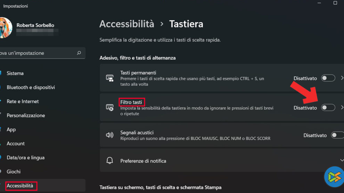Click the round logo badge icon
Image resolution: width=344 pixels, height=193 pixels.
tap(334, 177)
